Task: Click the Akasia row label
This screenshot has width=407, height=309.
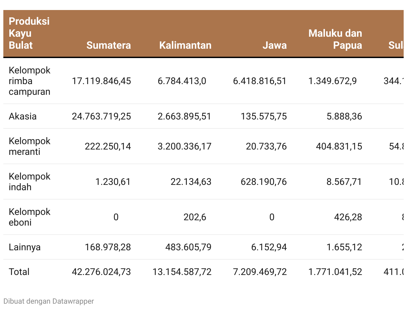Action: 23,116
